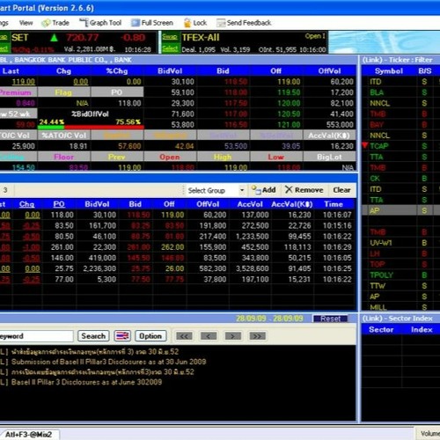Screen dimensions: 440x440
Task: Click the news keyword input field
Action: coord(36,336)
